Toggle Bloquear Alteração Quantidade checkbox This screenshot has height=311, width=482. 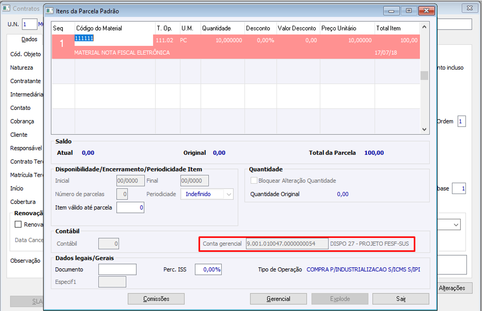(x=254, y=181)
